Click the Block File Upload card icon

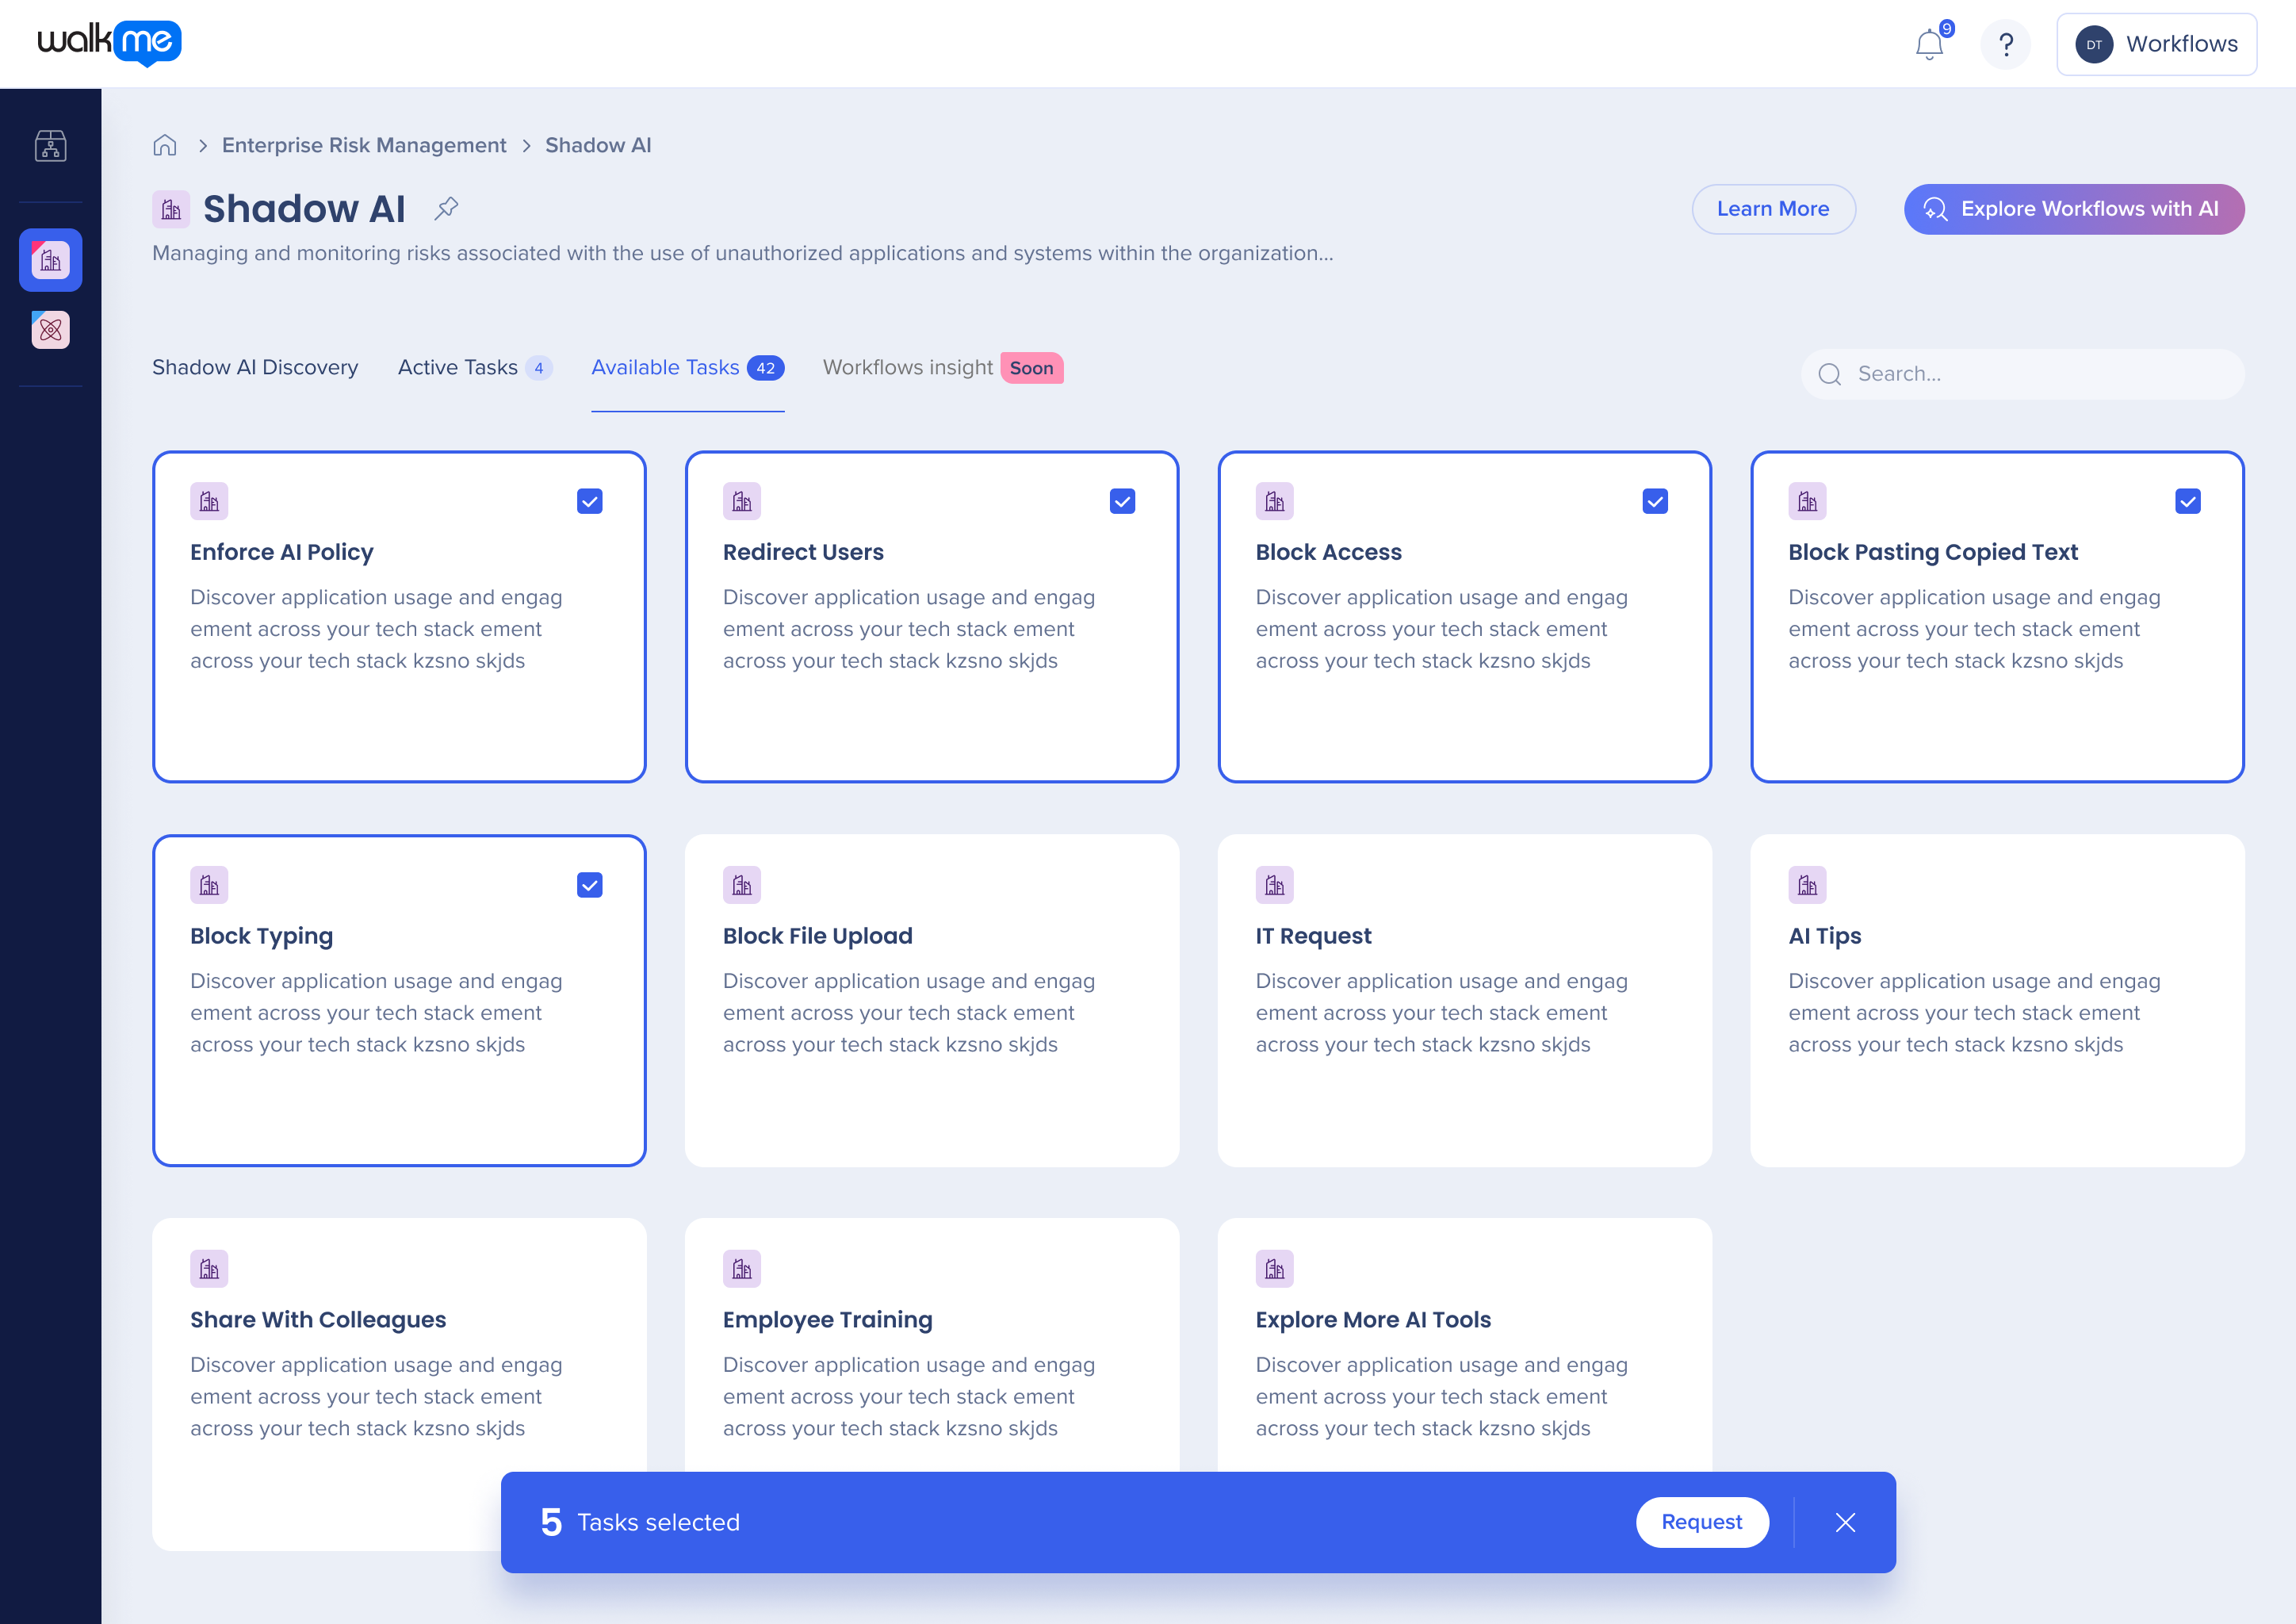742,885
